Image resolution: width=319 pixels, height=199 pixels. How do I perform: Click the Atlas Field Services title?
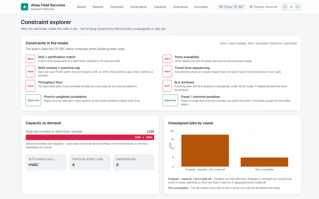(x=48, y=5)
